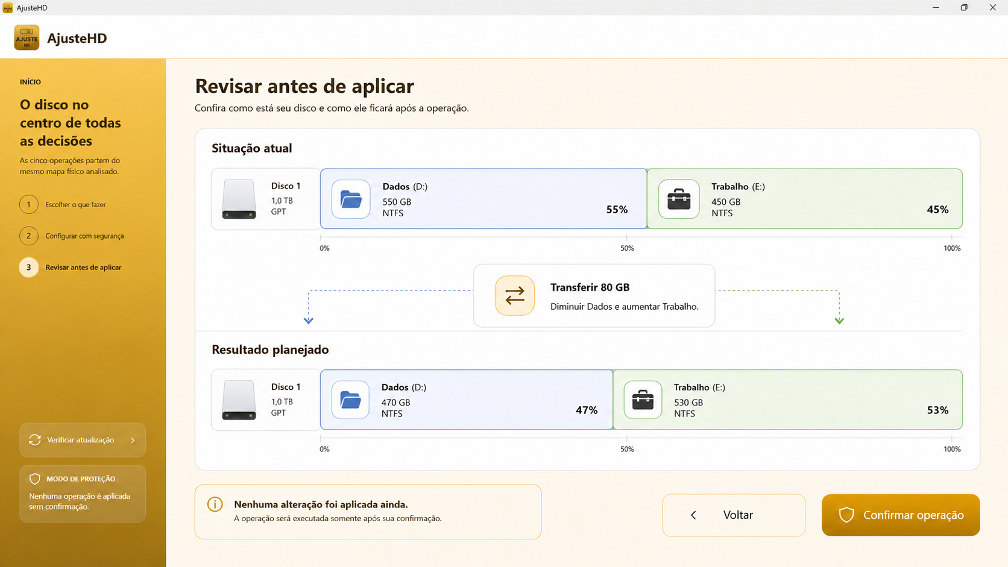The width and height of the screenshot is (1008, 567).
Task: Click the Dados folder icon in Situação atual
Action: pyautogui.click(x=351, y=199)
